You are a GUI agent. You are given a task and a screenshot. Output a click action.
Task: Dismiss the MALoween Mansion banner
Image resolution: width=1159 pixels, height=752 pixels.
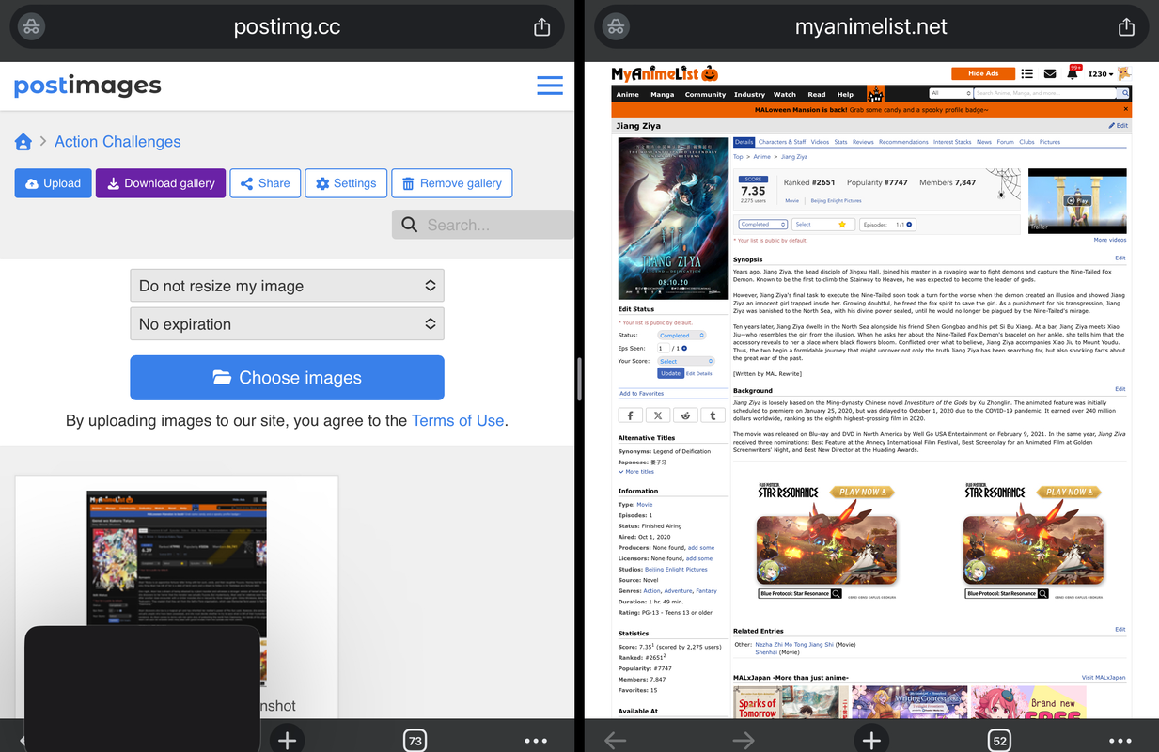[x=1125, y=110]
